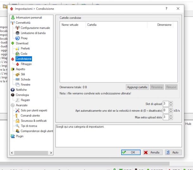Select Filtraggio under Condivisione
The height and width of the screenshot is (170, 193).
coord(26,64)
